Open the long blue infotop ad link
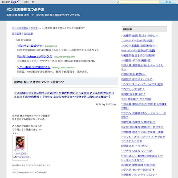The image size is (178, 178). tap(64, 95)
